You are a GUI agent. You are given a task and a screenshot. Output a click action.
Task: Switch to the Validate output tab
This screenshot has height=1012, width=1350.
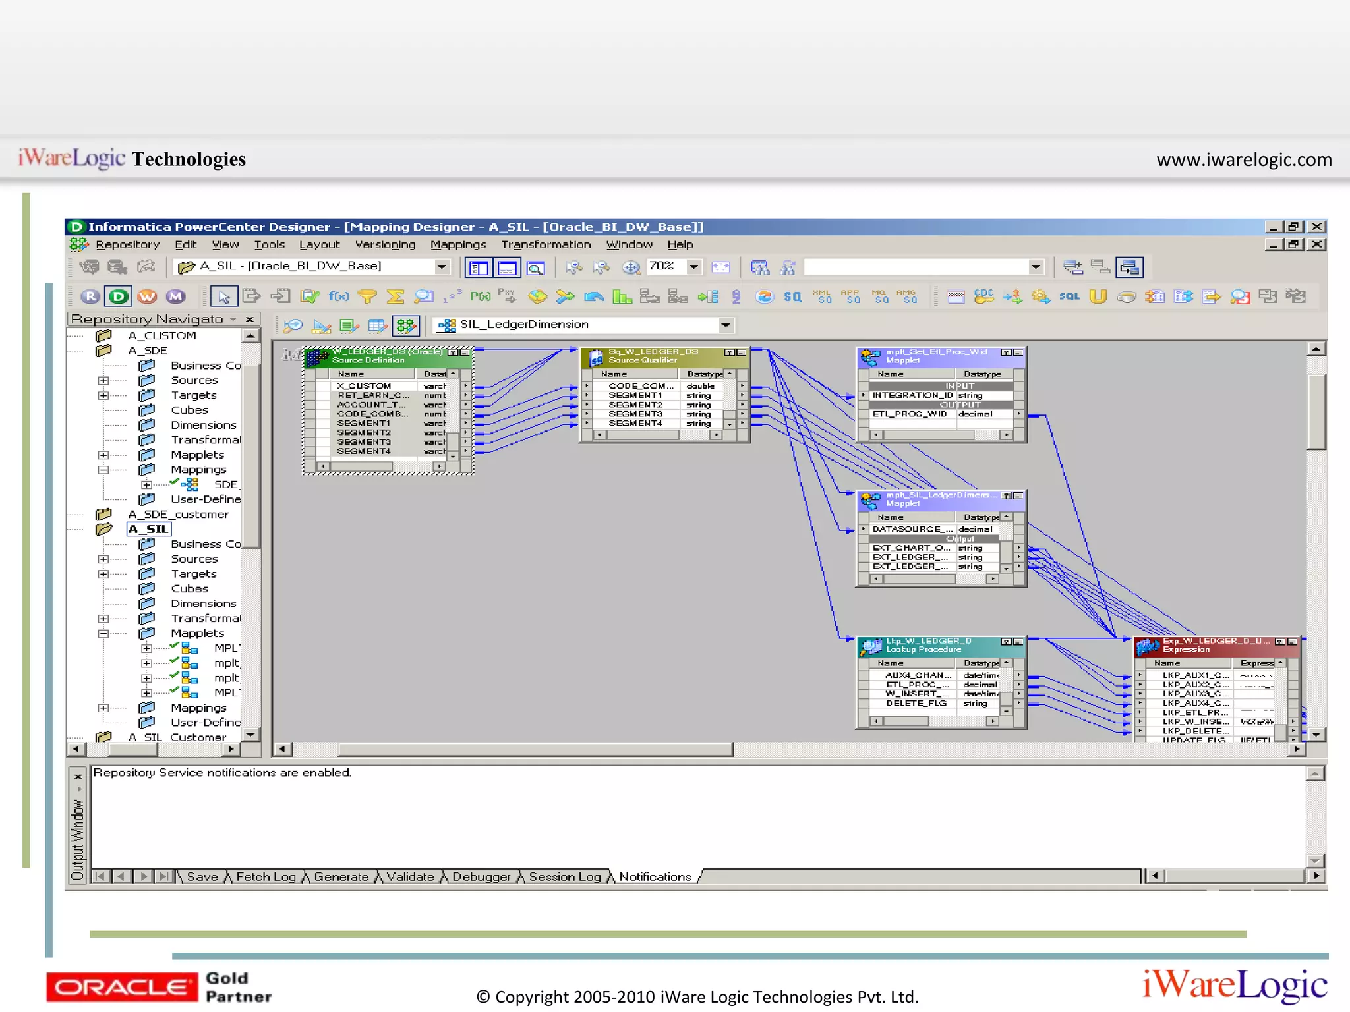click(x=410, y=877)
